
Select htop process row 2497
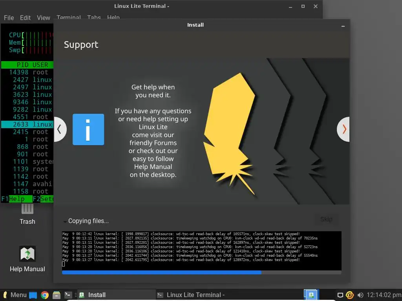(27, 87)
